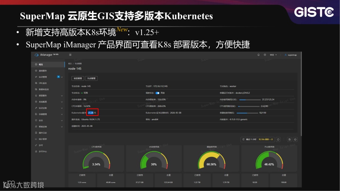Click the iManager cloud logo
The width and height of the screenshot is (340, 191).
tap(37, 55)
